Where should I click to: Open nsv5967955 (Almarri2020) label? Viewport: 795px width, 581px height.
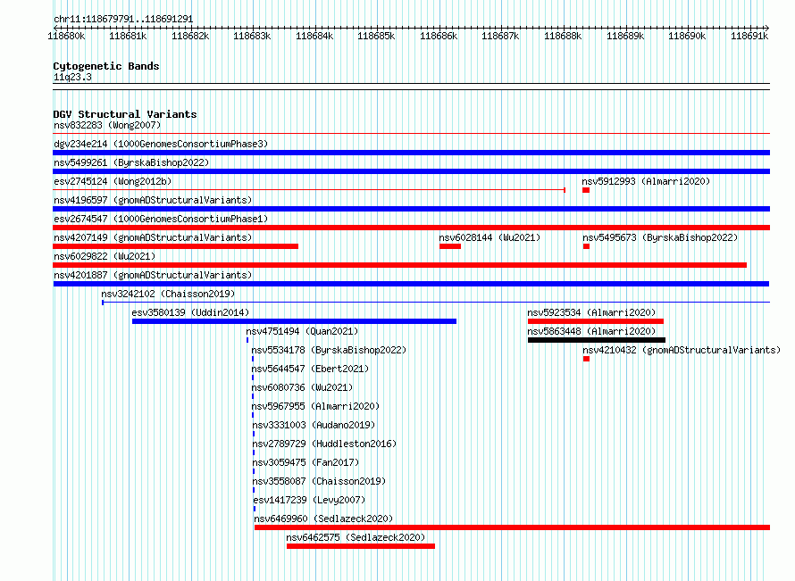point(315,406)
